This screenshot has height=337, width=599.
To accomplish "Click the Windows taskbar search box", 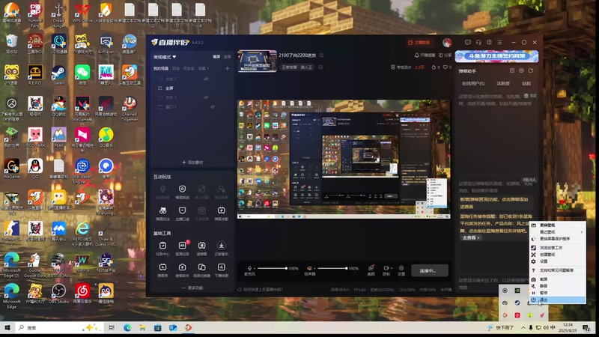I will pos(59,328).
